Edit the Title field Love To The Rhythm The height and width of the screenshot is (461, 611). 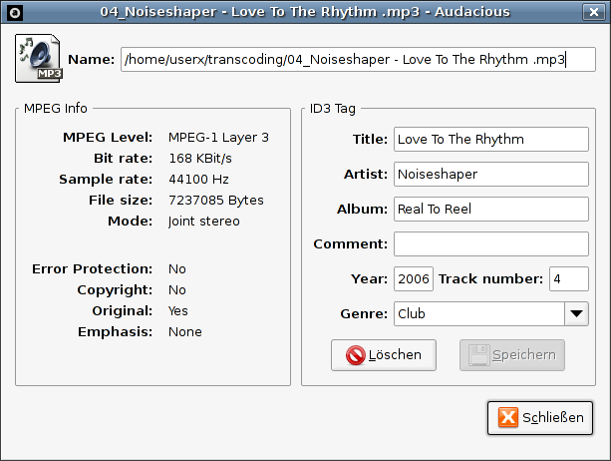tap(491, 140)
